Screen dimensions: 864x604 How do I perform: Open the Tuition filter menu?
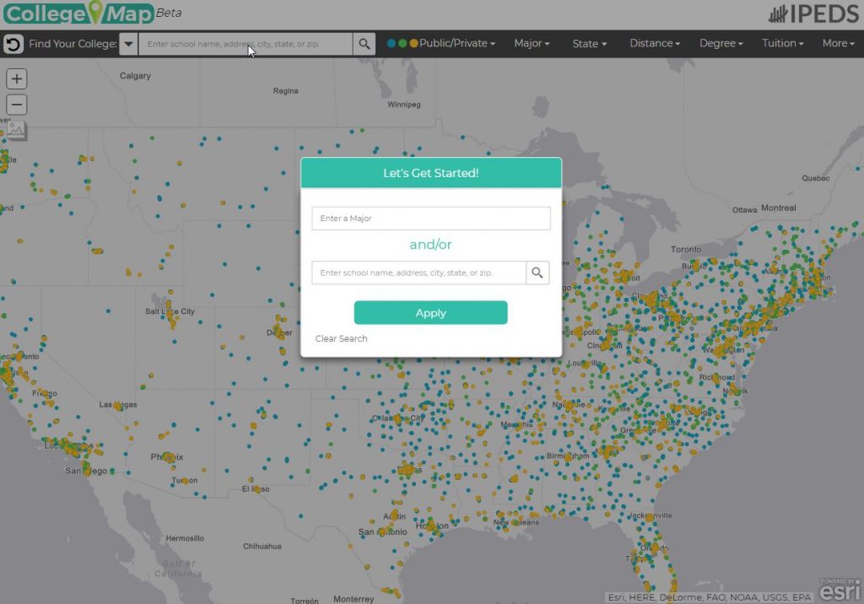click(782, 43)
